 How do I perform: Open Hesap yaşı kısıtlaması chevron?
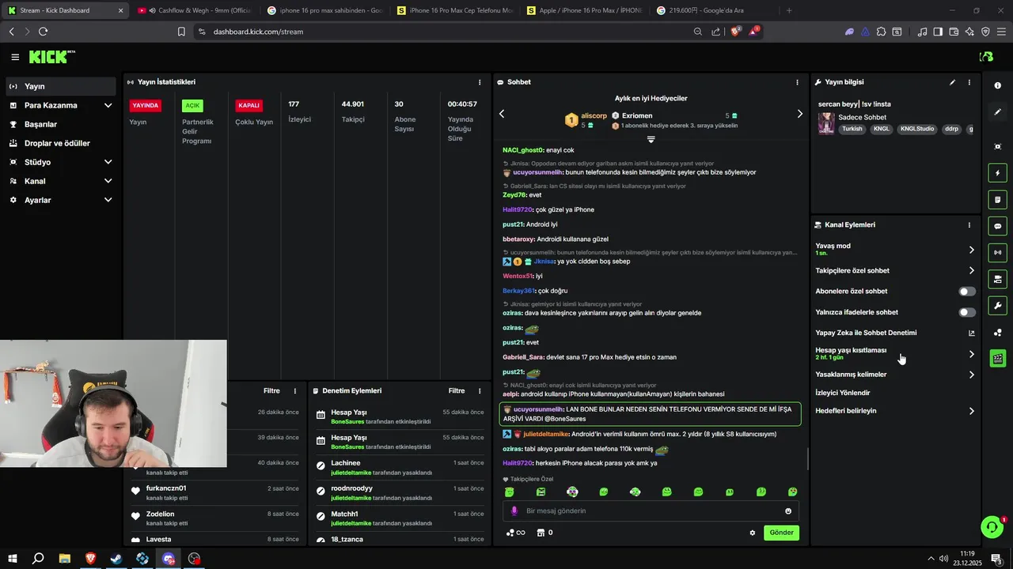pyautogui.click(x=972, y=354)
